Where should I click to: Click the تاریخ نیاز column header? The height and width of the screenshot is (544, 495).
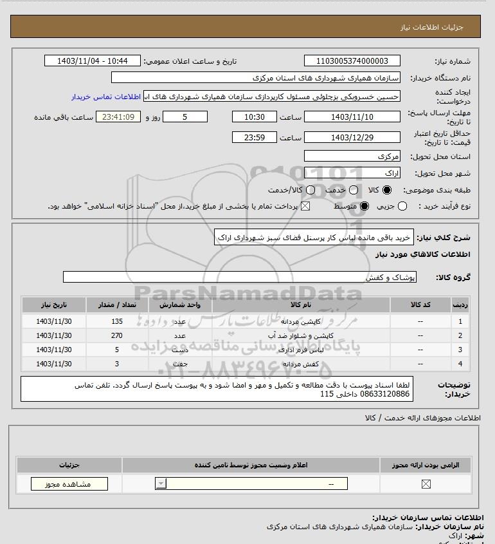coord(54,305)
